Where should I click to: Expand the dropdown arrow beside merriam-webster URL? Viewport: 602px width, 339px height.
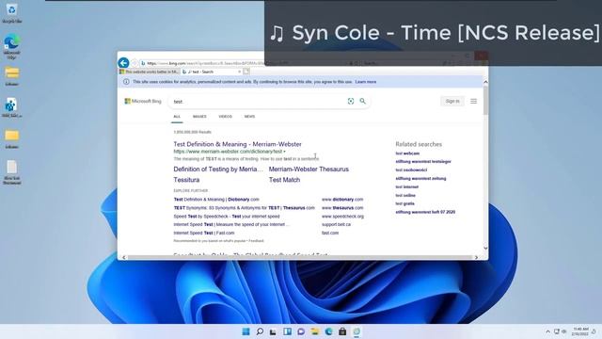click(284, 152)
